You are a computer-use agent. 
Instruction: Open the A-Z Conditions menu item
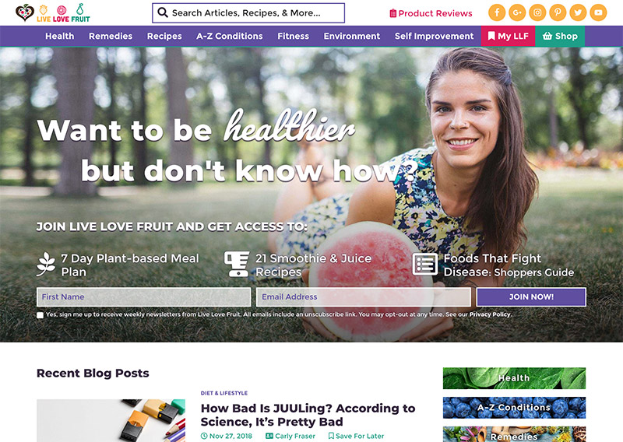point(229,36)
